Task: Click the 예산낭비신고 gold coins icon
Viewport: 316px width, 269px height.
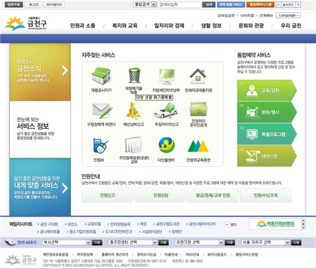Action: point(133,110)
